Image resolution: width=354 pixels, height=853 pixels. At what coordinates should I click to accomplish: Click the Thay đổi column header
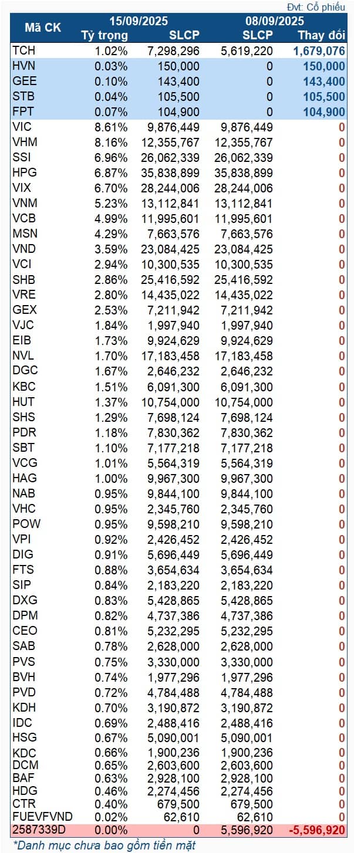tap(321, 35)
